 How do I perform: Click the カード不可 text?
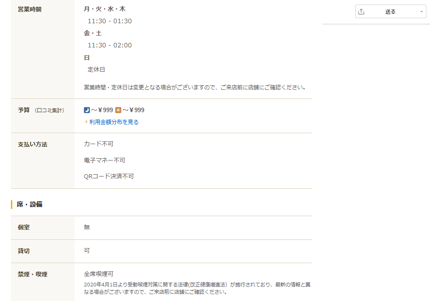click(98, 144)
